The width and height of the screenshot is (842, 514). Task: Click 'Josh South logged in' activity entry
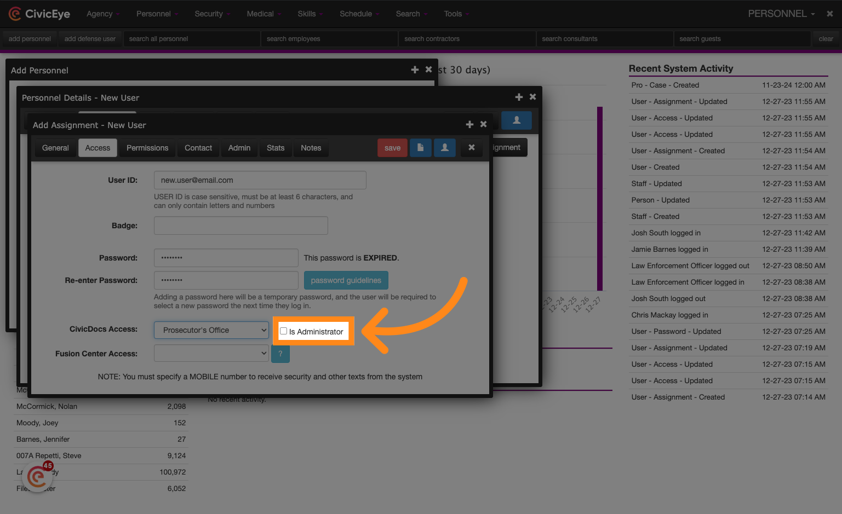pyautogui.click(x=728, y=233)
